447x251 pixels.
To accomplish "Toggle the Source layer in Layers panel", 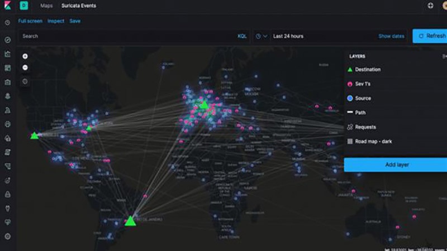I will [363, 98].
